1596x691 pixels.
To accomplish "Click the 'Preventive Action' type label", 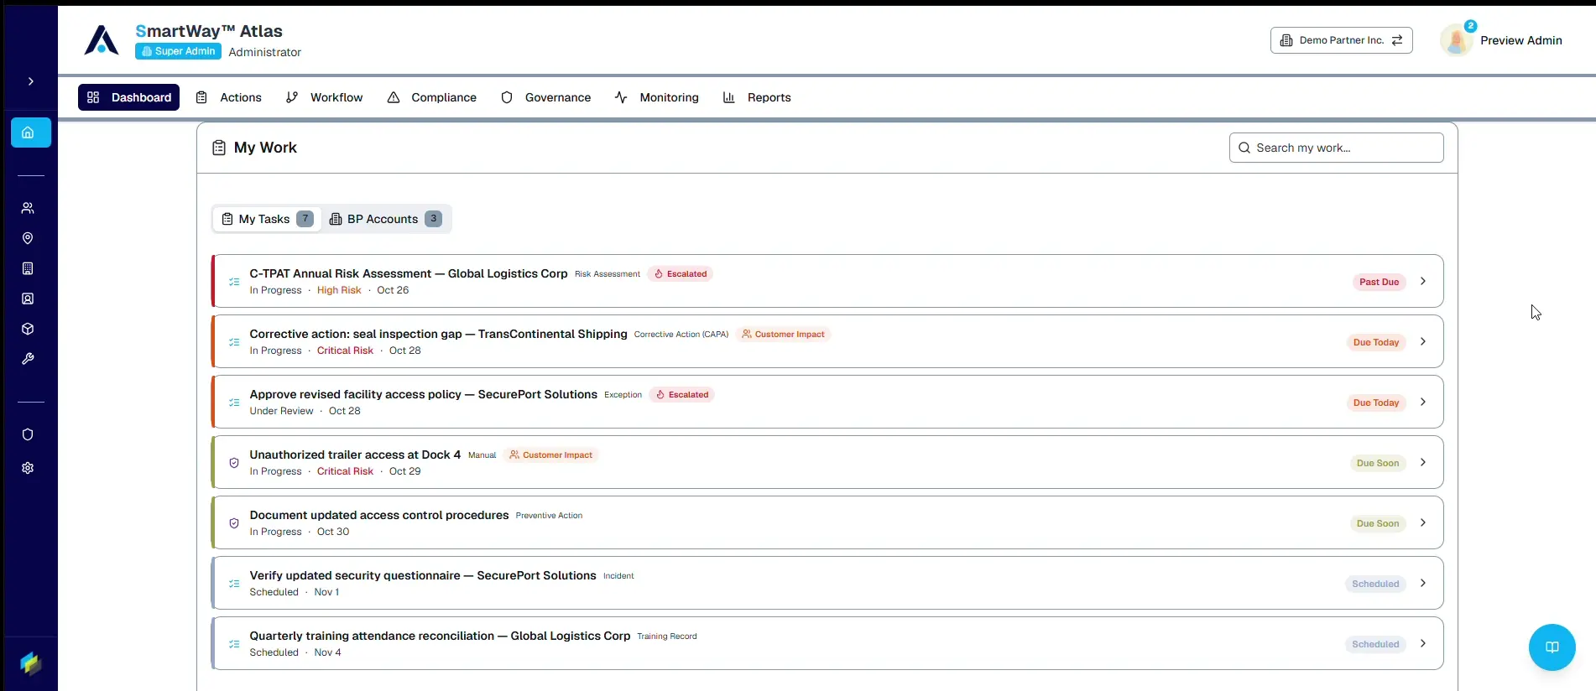I will point(549,516).
